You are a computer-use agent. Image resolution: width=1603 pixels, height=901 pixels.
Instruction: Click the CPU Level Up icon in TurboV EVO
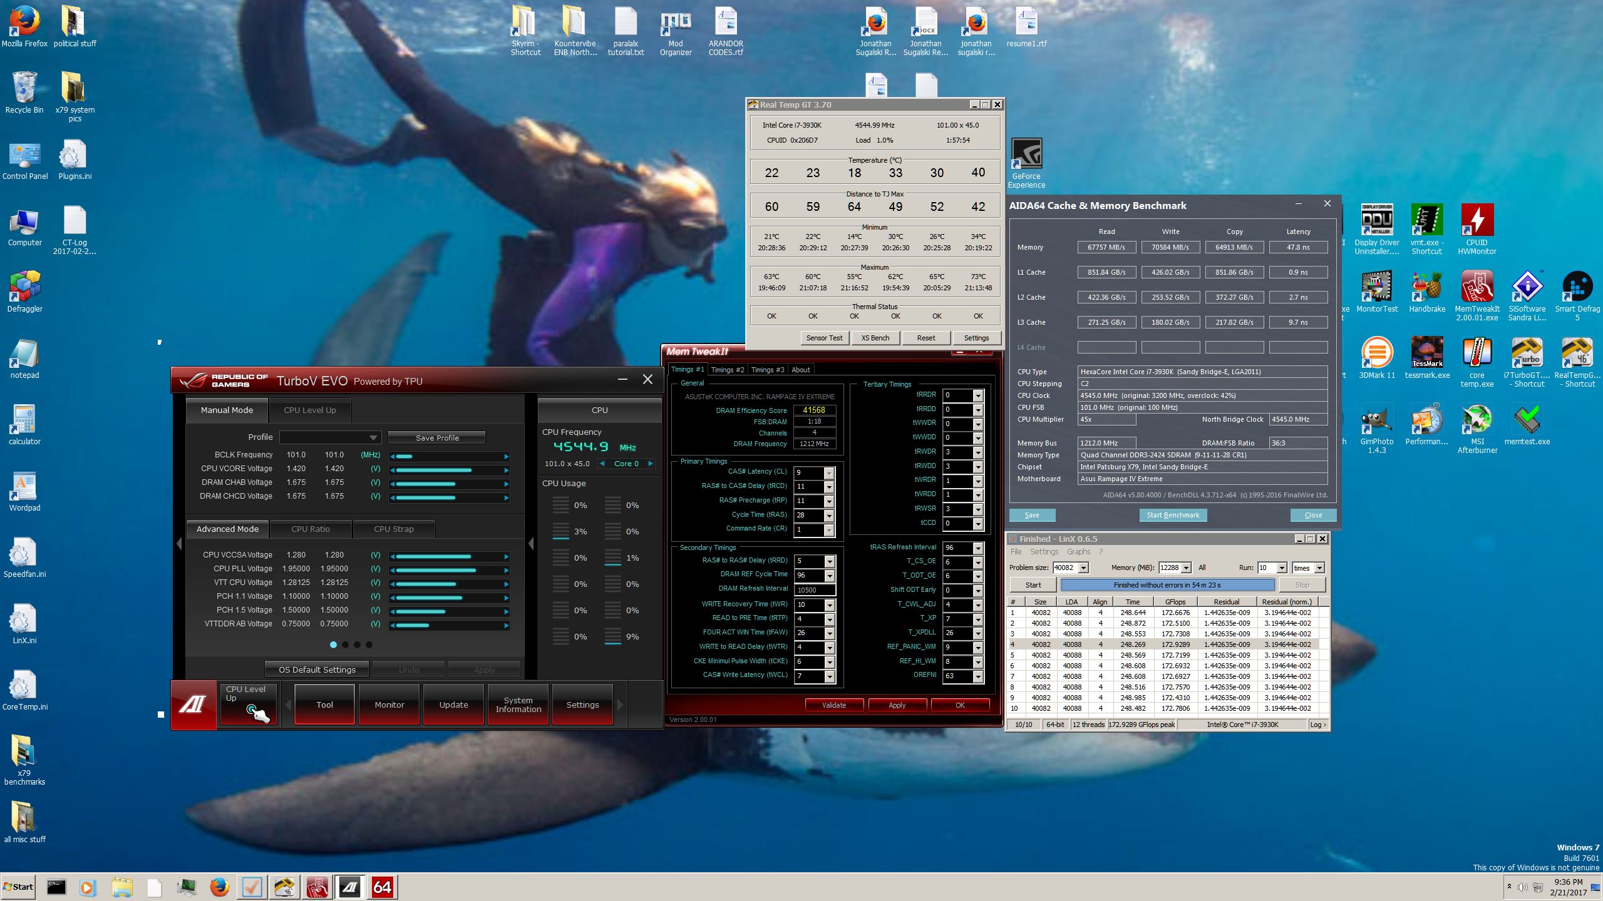point(249,705)
